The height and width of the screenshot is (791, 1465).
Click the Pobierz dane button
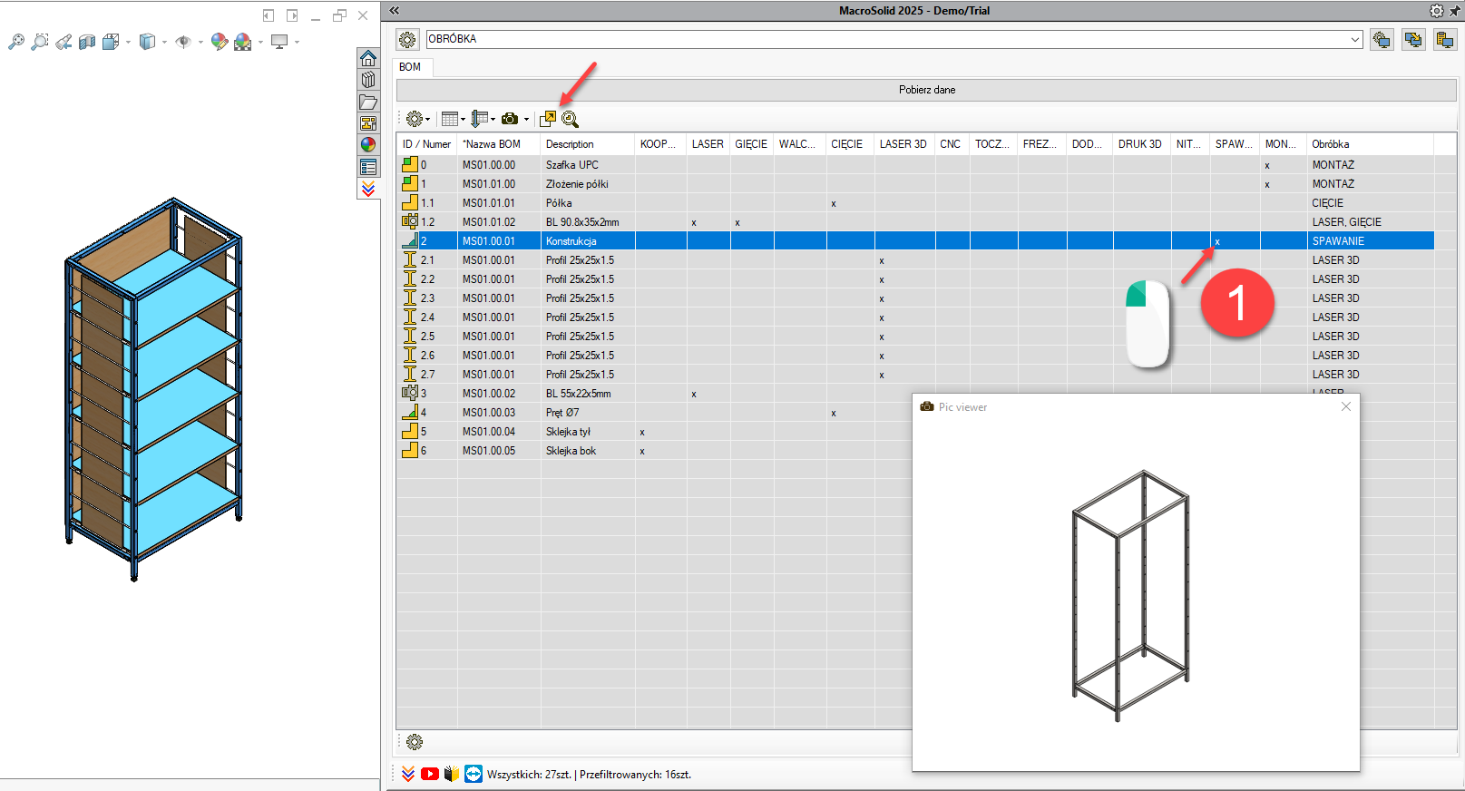click(x=926, y=90)
